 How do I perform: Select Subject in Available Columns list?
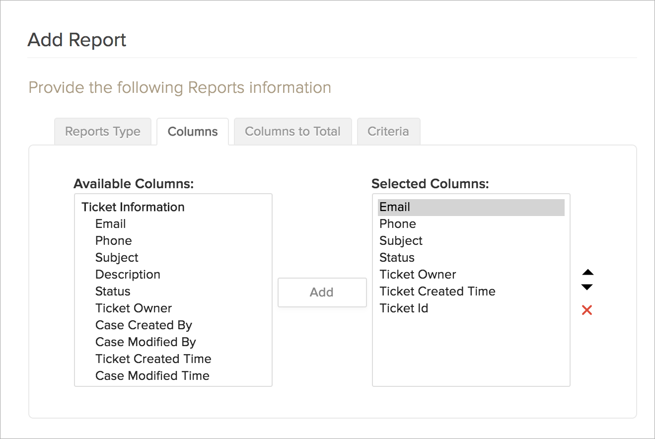coord(117,258)
